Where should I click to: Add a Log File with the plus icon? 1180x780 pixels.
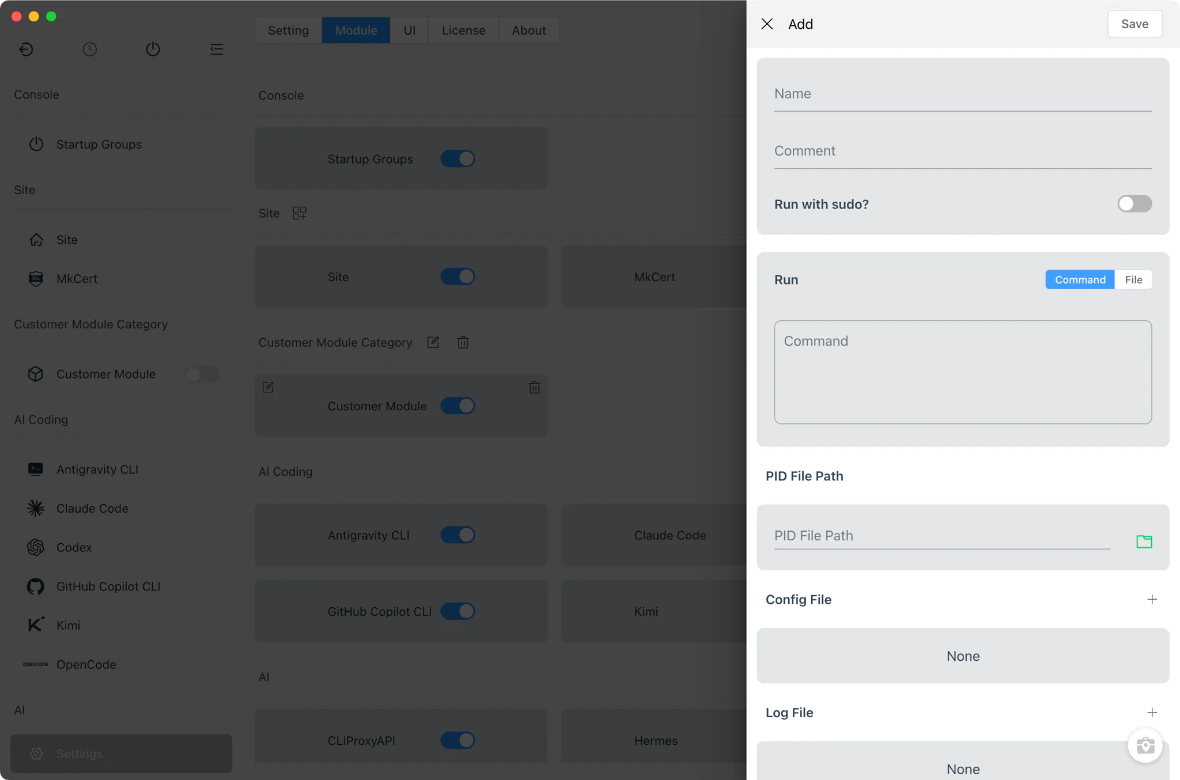pos(1152,713)
